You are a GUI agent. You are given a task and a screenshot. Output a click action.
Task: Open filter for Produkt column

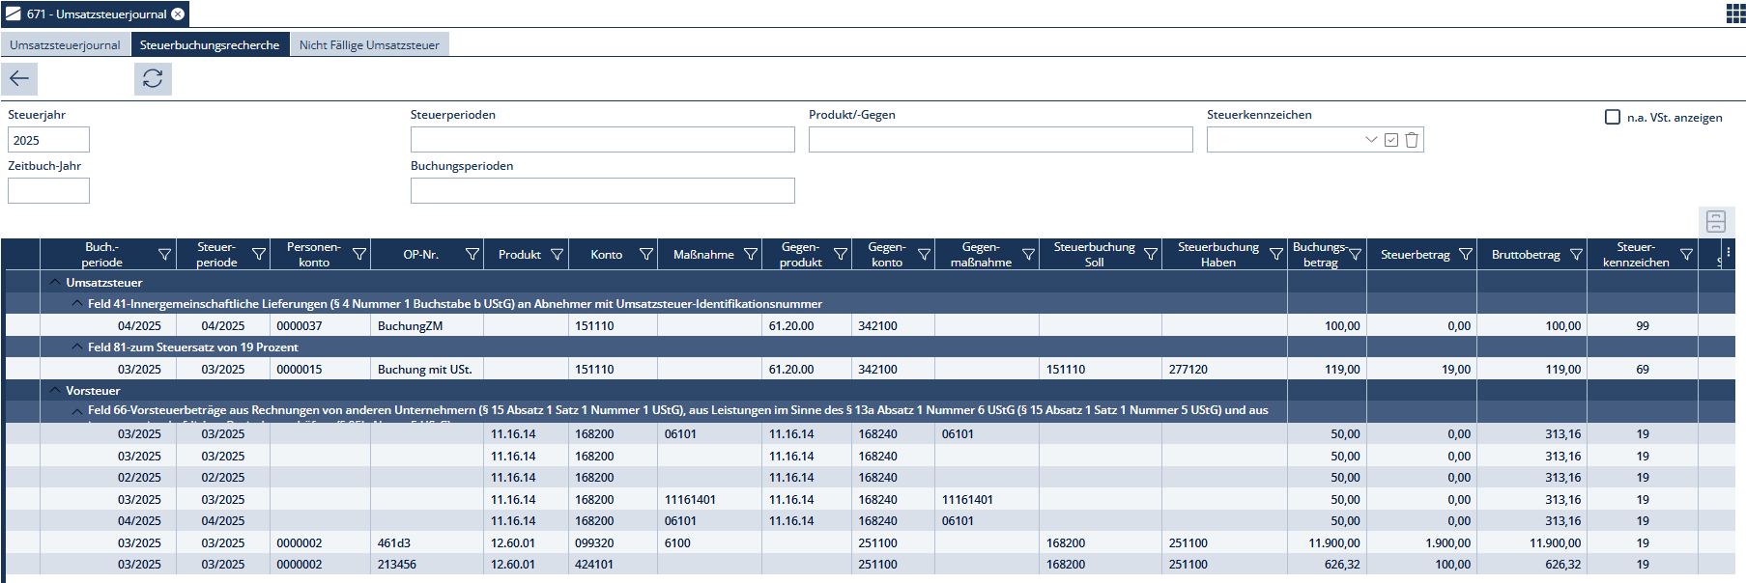coord(558,255)
